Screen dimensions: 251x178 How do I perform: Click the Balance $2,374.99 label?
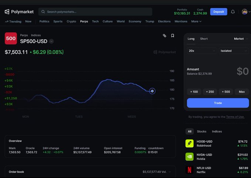(x=199, y=74)
